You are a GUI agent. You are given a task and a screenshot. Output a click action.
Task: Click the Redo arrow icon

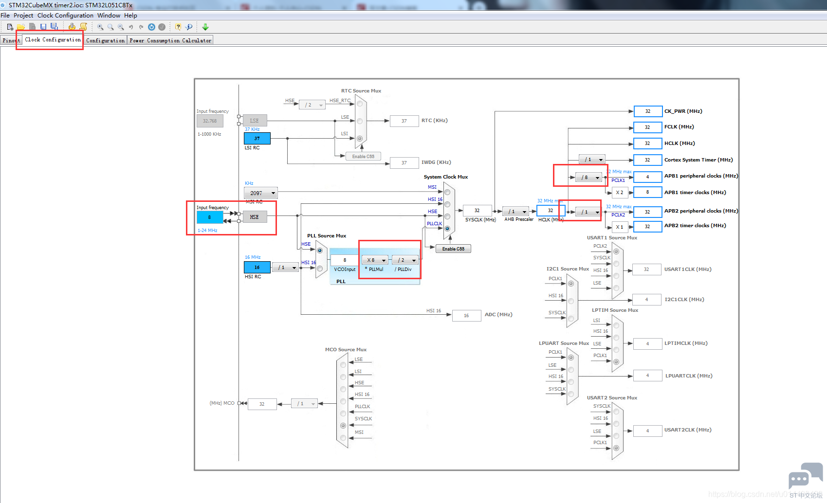[141, 27]
